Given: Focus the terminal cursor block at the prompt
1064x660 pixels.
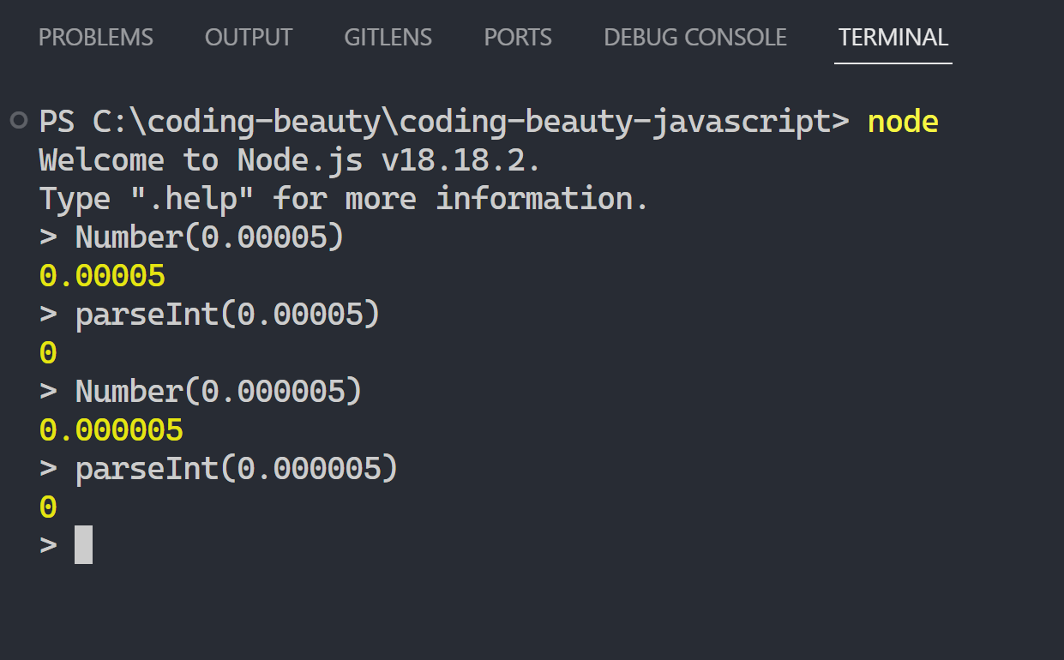Looking at the screenshot, I should point(83,545).
